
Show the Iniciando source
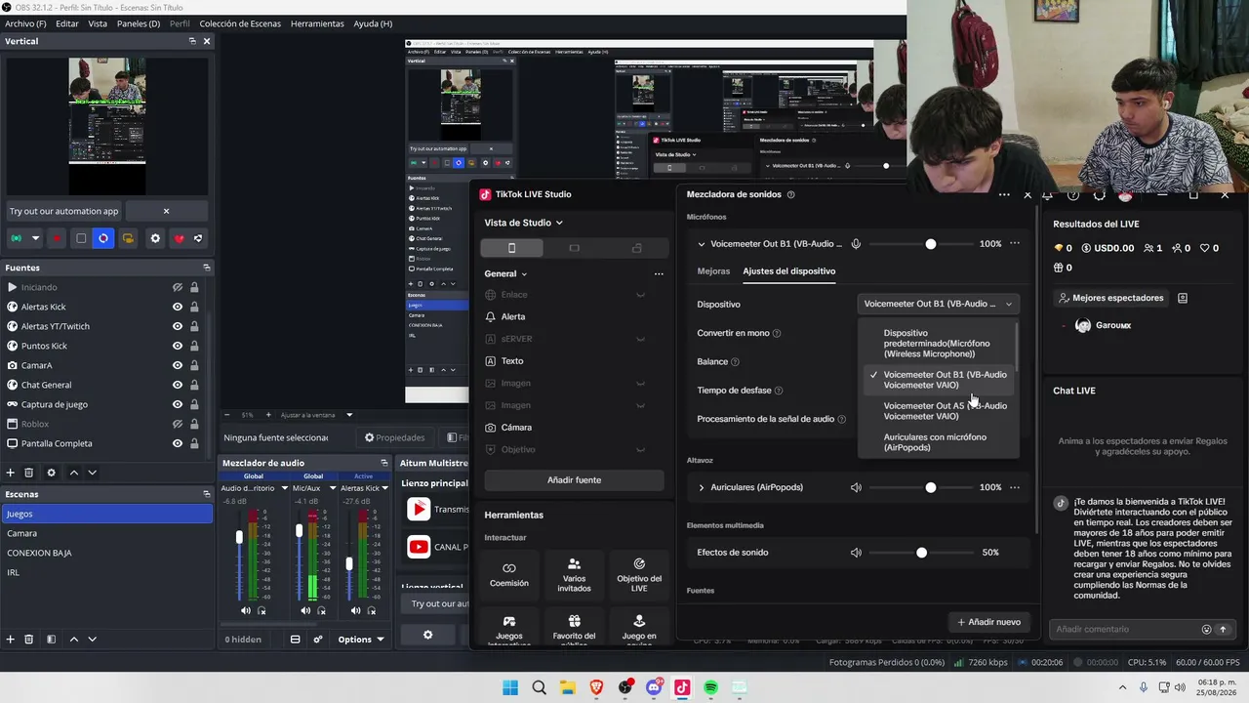click(x=178, y=287)
